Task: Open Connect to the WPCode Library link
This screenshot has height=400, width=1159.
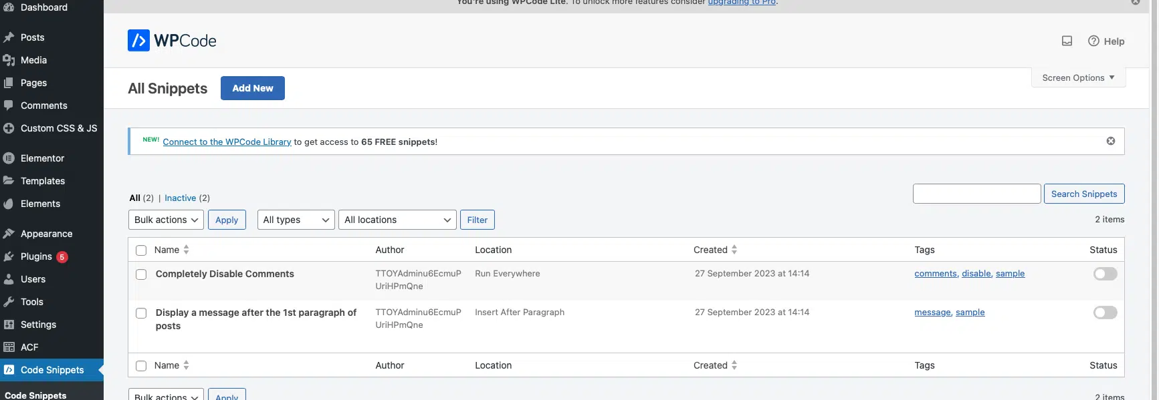Action: (227, 142)
